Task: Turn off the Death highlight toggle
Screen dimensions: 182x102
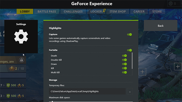Action: click(x=125, y=56)
